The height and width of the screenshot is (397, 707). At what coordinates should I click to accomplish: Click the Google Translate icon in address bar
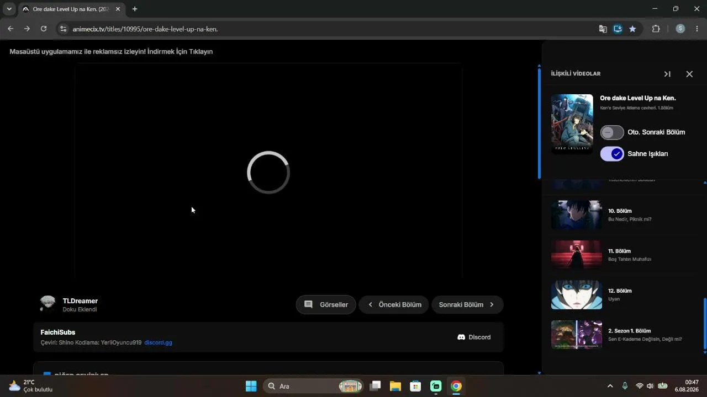click(x=603, y=29)
